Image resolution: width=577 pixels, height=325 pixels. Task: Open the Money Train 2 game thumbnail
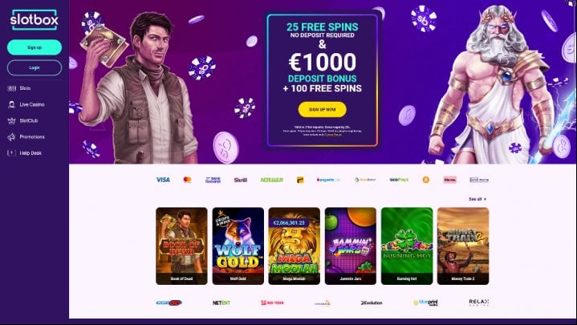coord(463,246)
